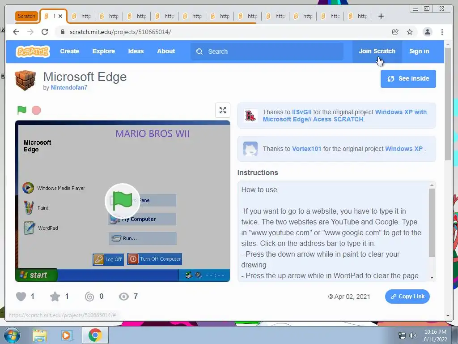Open the Explore menu item
458x344 pixels.
pyautogui.click(x=104, y=51)
